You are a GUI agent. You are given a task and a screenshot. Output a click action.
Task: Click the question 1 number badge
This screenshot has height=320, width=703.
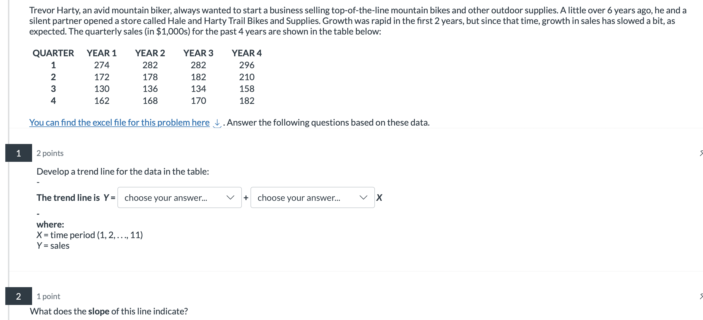click(18, 153)
